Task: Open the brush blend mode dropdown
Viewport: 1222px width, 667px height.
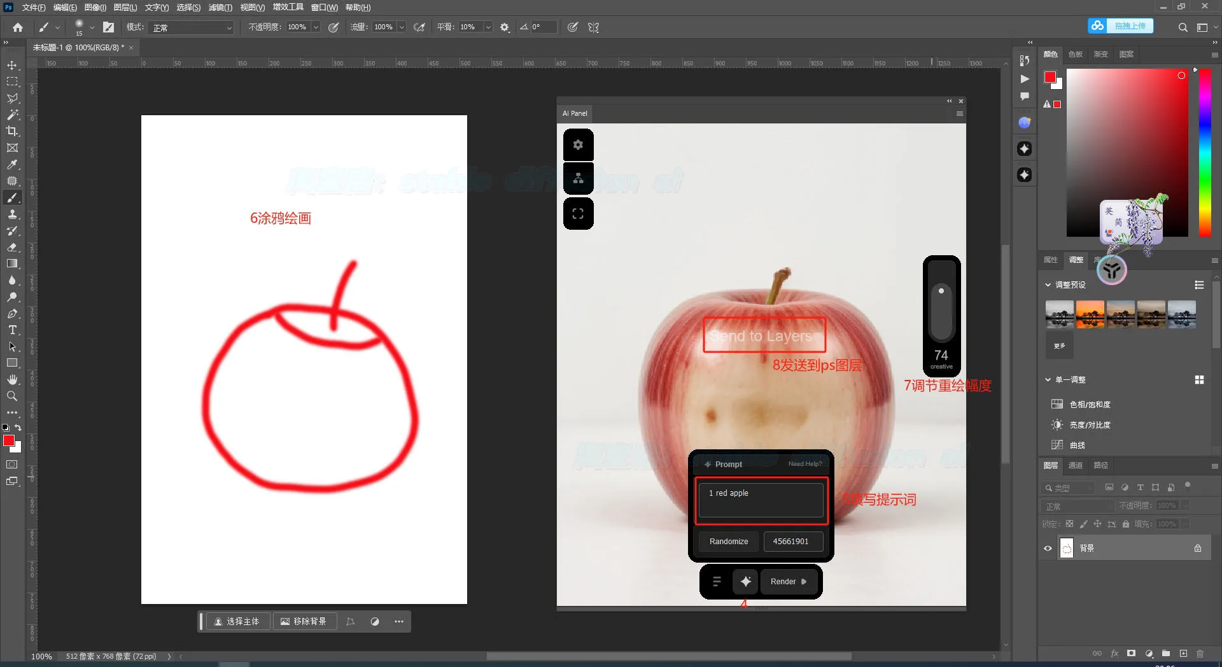Action: (190, 27)
